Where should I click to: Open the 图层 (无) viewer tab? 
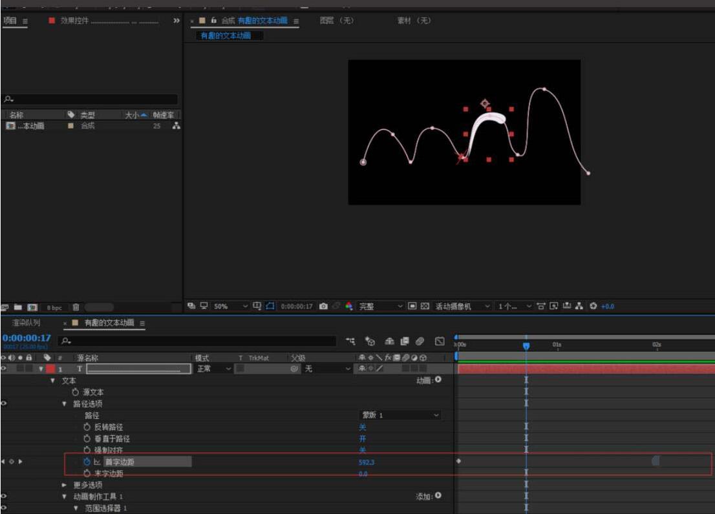pyautogui.click(x=337, y=21)
